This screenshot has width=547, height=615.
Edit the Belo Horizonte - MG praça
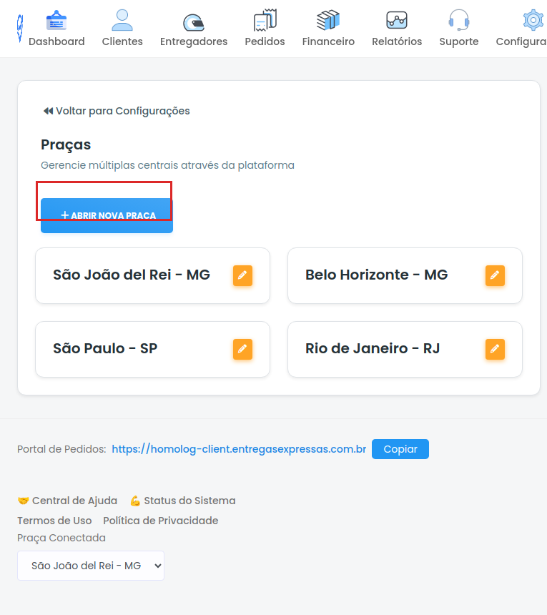pos(495,275)
